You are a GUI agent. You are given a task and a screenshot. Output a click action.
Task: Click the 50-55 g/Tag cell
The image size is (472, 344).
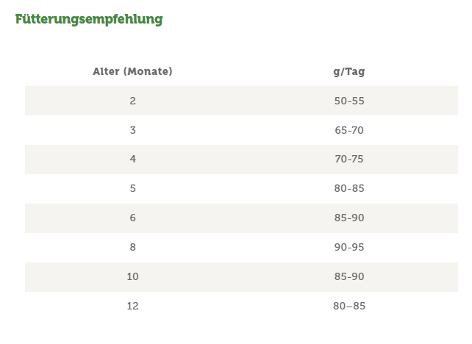(x=348, y=101)
